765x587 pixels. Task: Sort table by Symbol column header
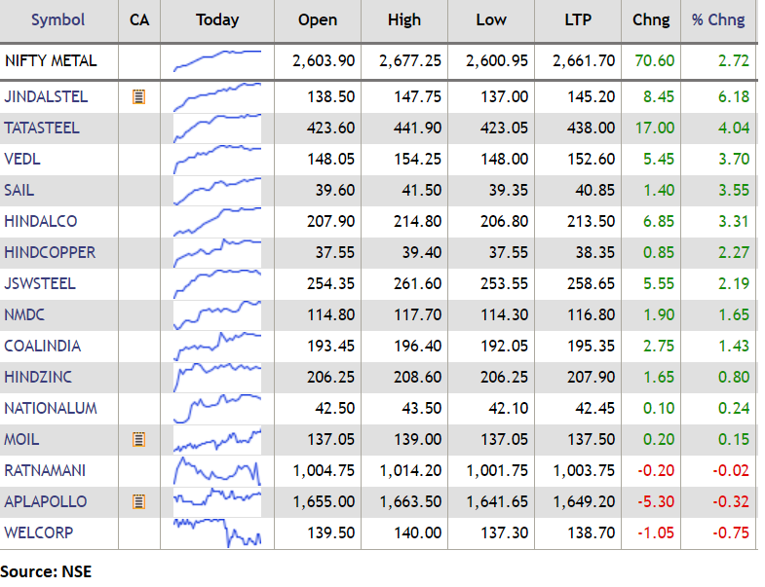click(57, 19)
